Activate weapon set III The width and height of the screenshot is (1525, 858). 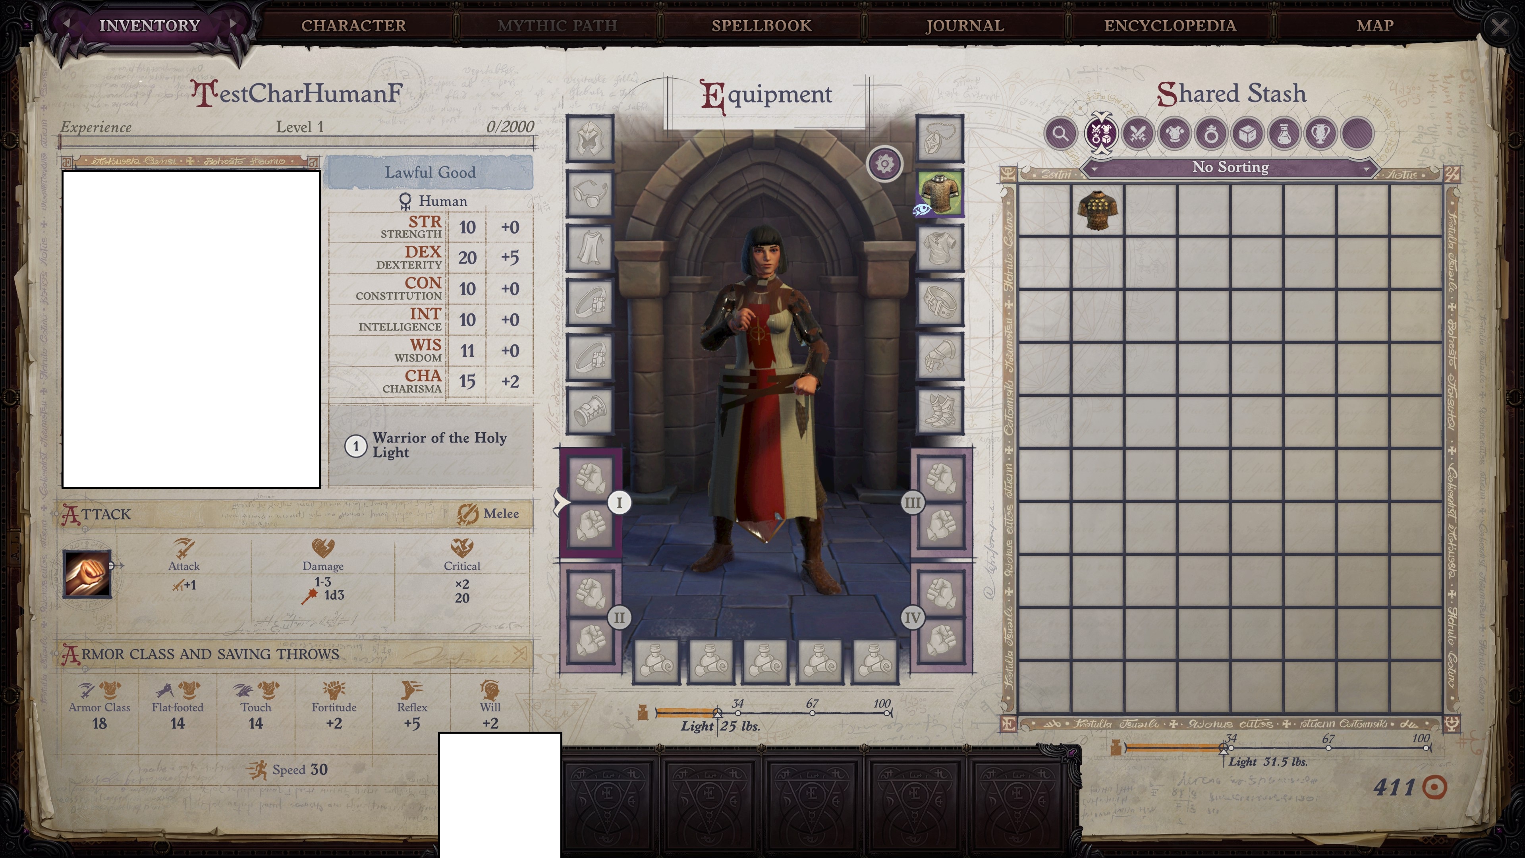912,503
